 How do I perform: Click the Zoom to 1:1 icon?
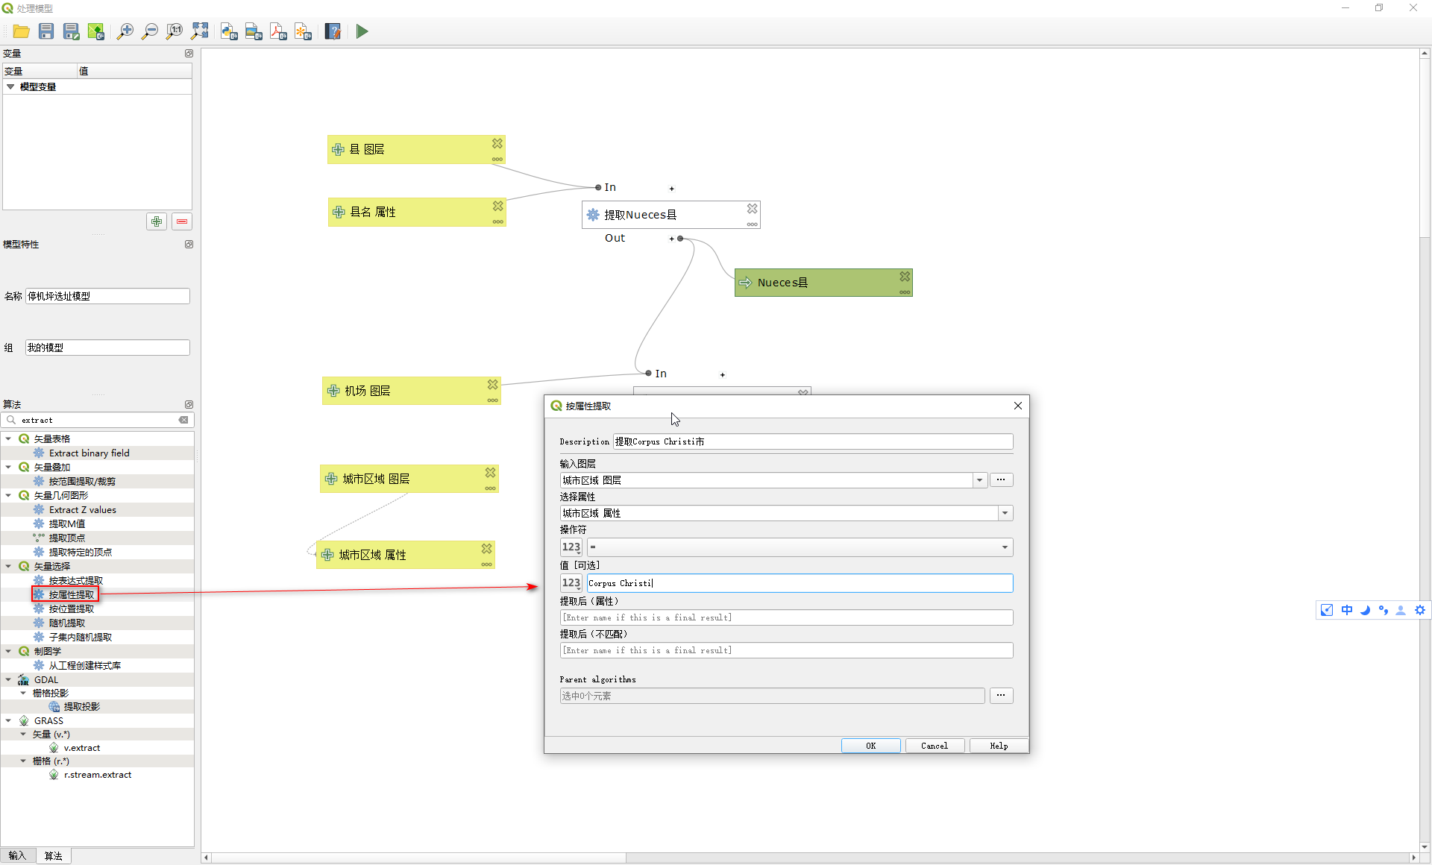click(175, 31)
